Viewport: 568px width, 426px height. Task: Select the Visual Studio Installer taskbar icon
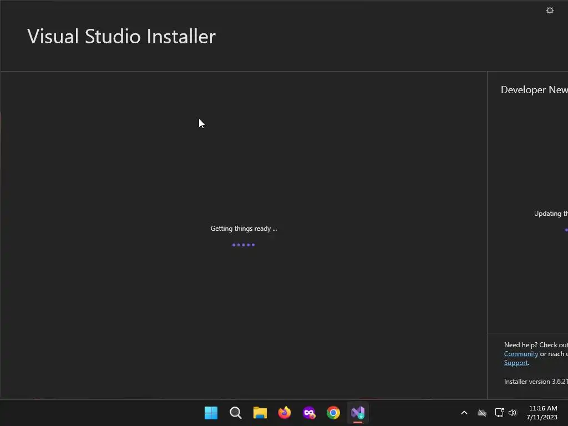click(358, 413)
